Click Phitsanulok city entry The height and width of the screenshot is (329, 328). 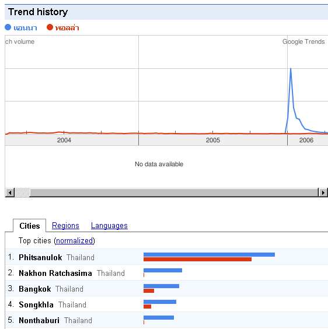click(40, 257)
